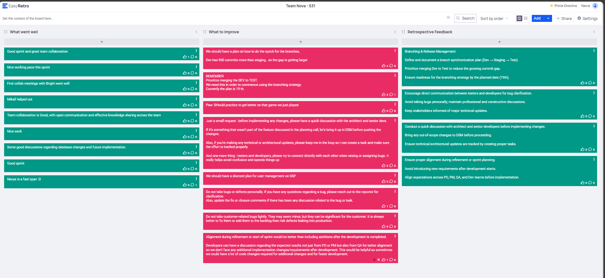Like 'Do not take bugs or defects personally' card
605x278 pixels.
pos(383,206)
